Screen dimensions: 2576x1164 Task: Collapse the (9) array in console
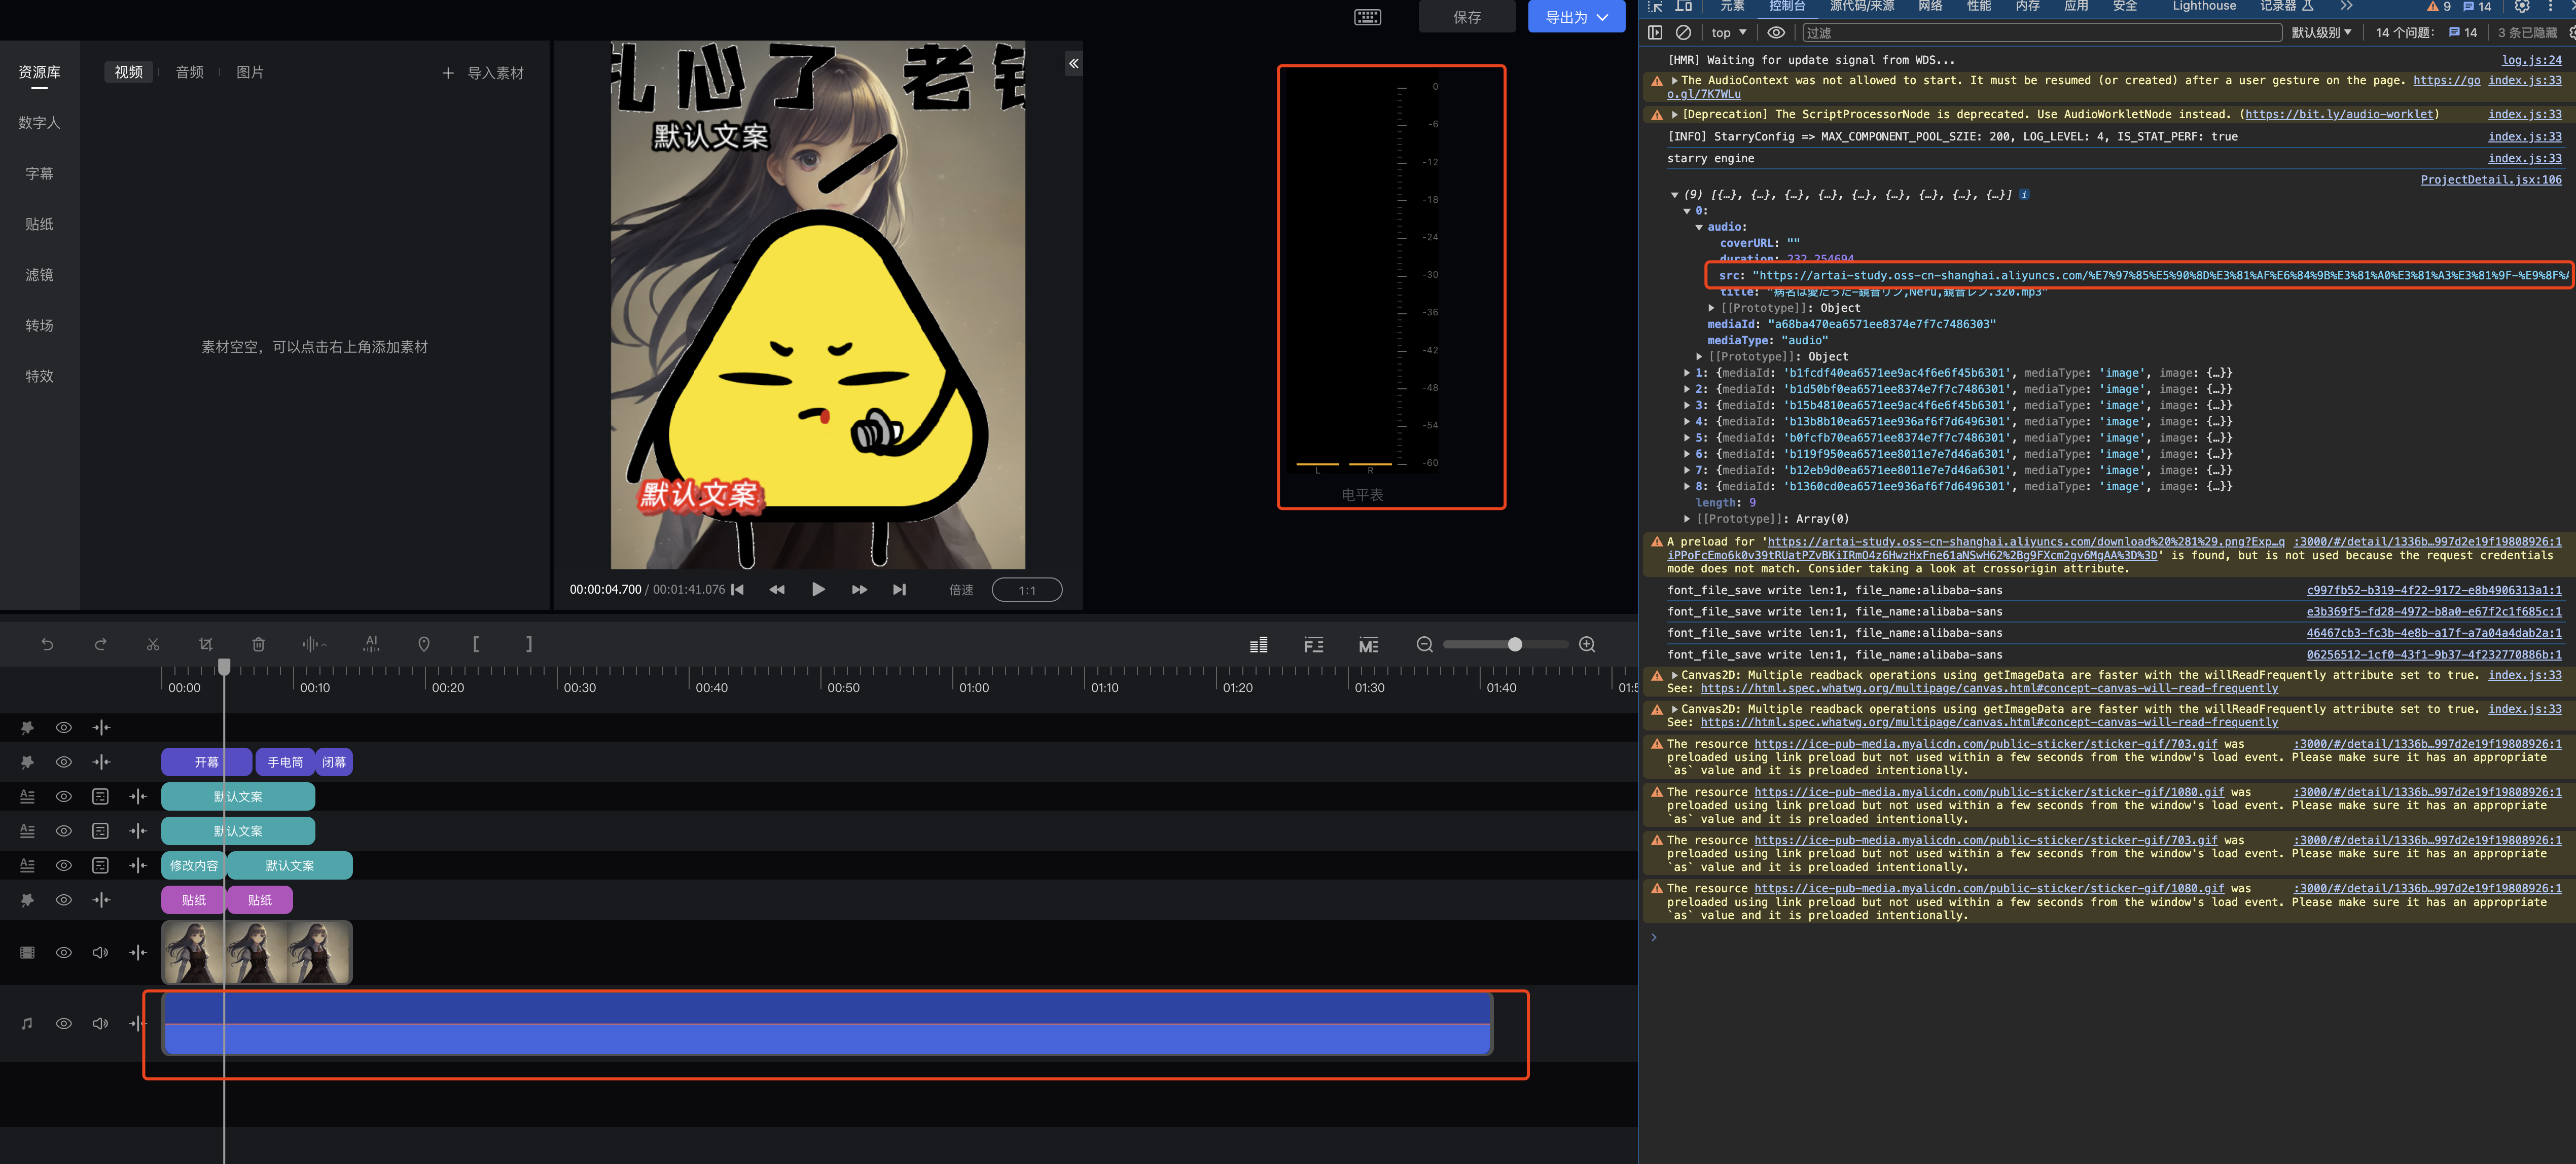pyautogui.click(x=1675, y=195)
